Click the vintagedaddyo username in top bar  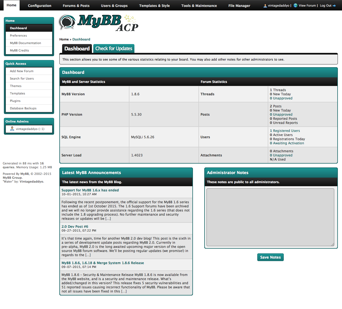[x=279, y=6]
